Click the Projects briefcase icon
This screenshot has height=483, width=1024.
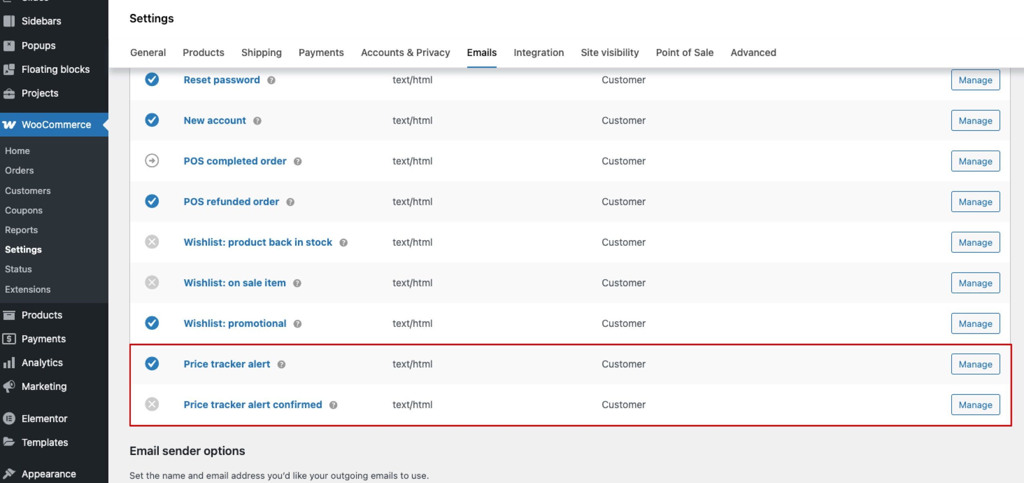[x=9, y=93]
